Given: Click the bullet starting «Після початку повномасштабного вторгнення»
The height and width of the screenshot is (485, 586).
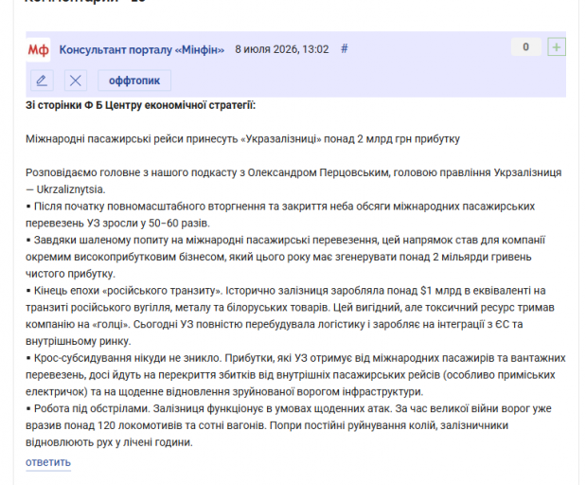Looking at the screenshot, I should click(280, 215).
